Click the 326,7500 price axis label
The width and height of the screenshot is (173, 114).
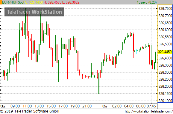tap(165, 9)
